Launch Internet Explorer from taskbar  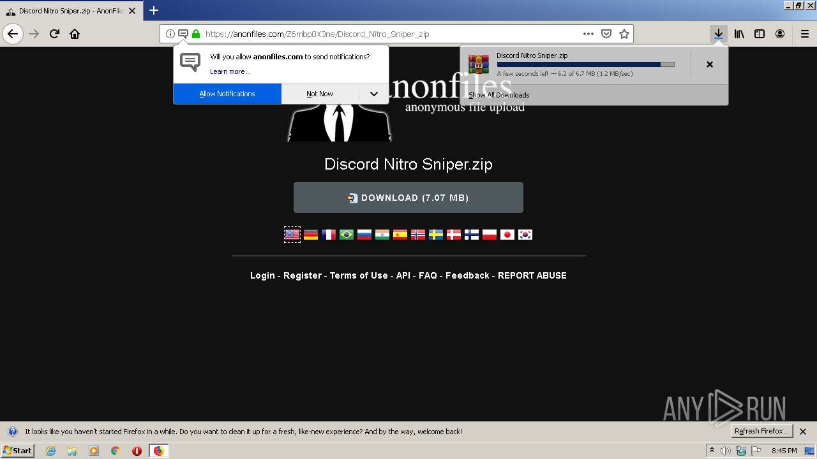[51, 451]
